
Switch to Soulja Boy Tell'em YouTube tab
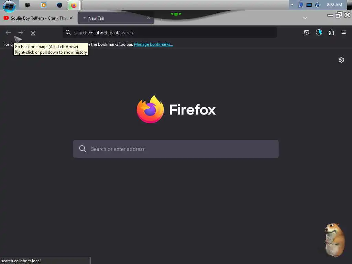tap(38, 18)
